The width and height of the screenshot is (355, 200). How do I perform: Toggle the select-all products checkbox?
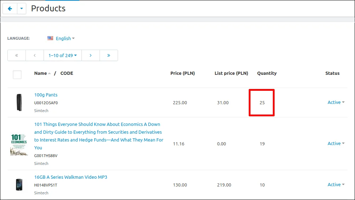coord(17,74)
